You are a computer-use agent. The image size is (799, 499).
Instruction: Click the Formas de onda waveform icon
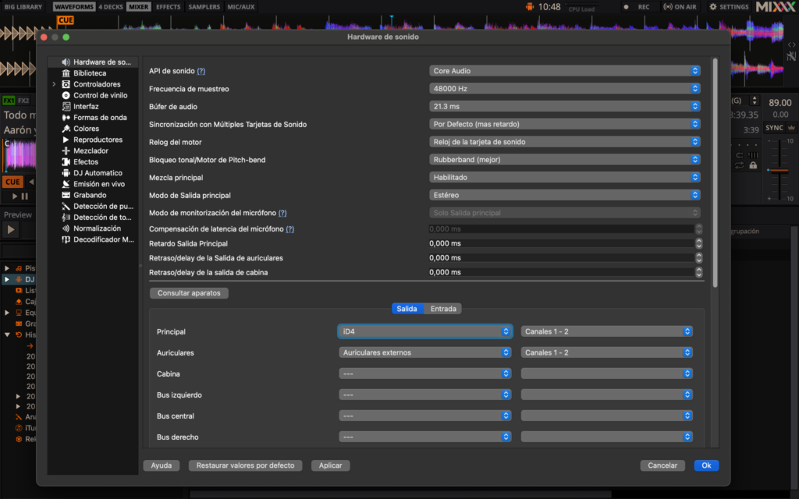tap(66, 118)
